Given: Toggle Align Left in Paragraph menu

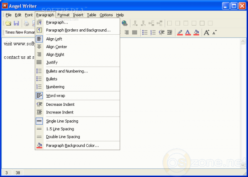Looking at the screenshot, I should pos(78,39).
